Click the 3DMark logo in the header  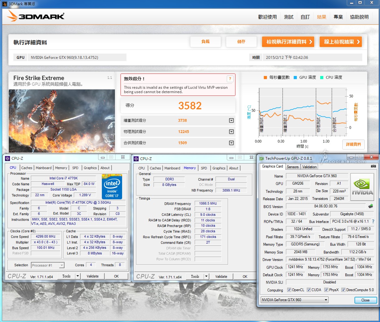click(36, 16)
